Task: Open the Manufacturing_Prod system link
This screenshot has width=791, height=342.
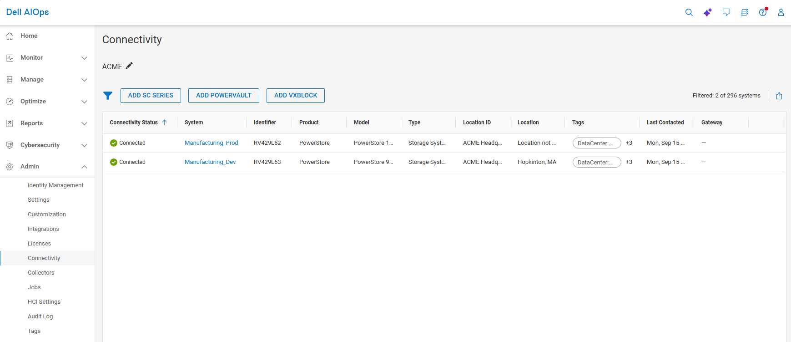Action: [x=212, y=143]
